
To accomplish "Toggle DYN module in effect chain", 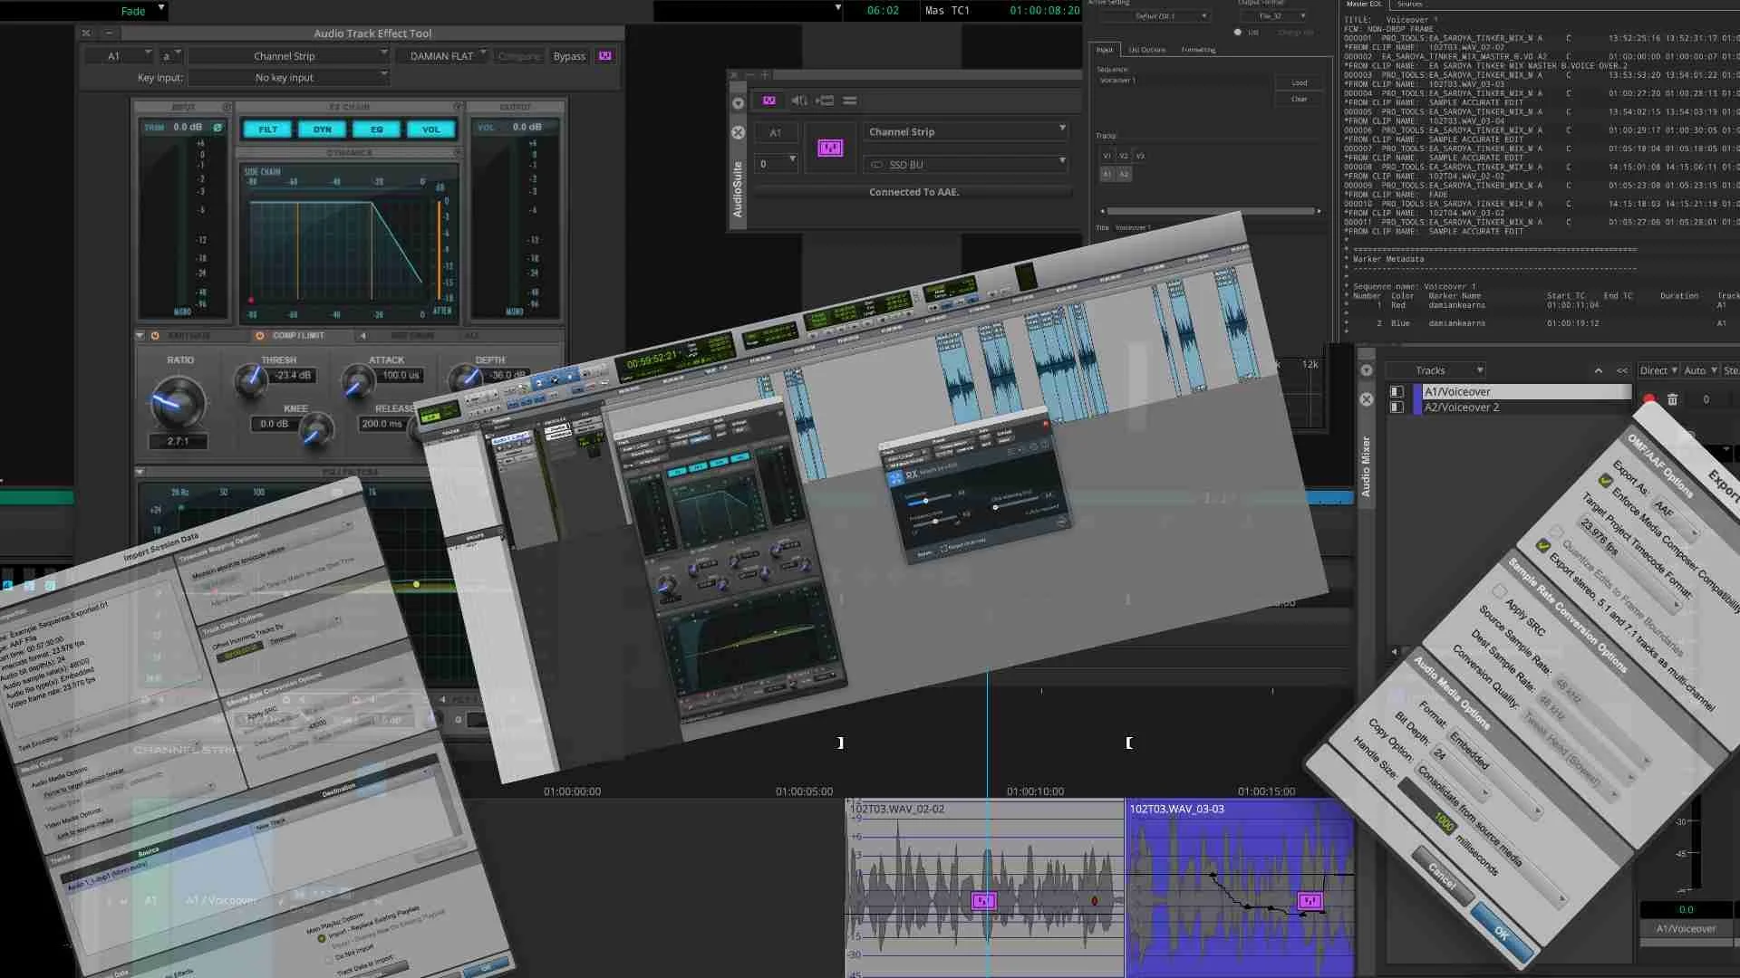I will pyautogui.click(x=323, y=129).
